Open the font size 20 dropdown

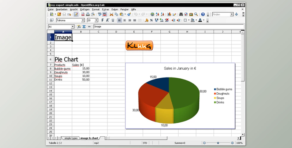point(96,20)
